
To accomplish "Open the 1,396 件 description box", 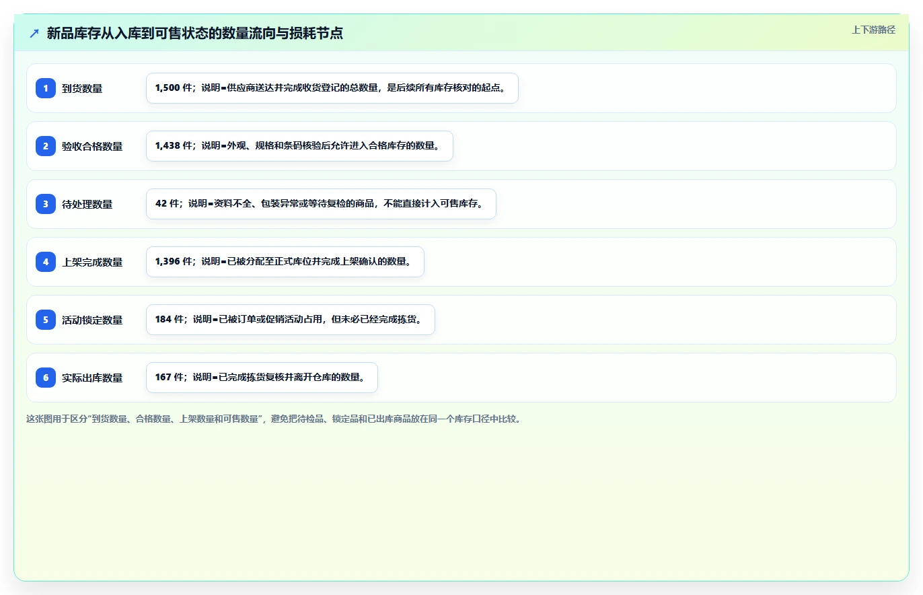I will (285, 262).
